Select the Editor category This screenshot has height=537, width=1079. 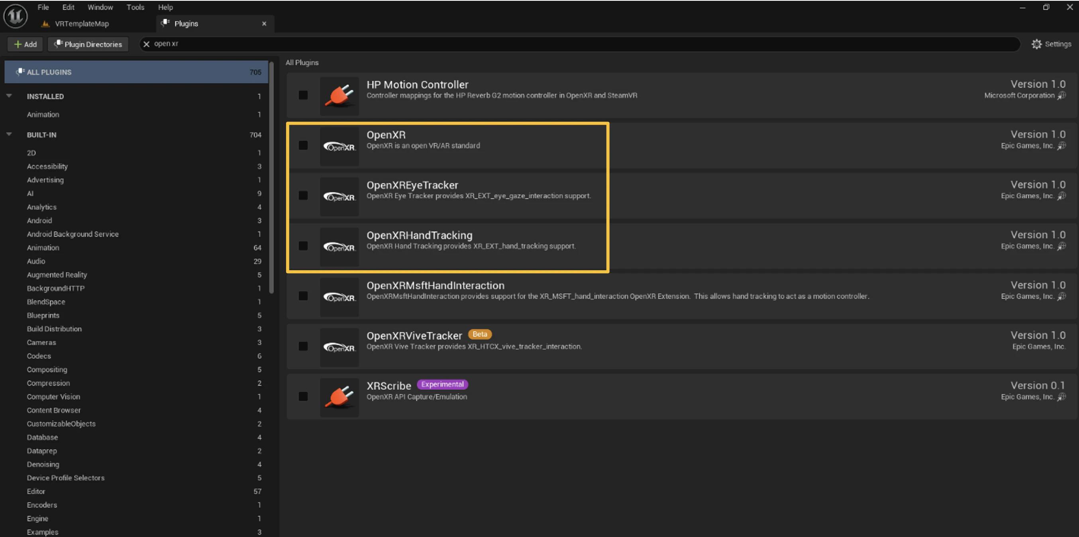pos(36,491)
